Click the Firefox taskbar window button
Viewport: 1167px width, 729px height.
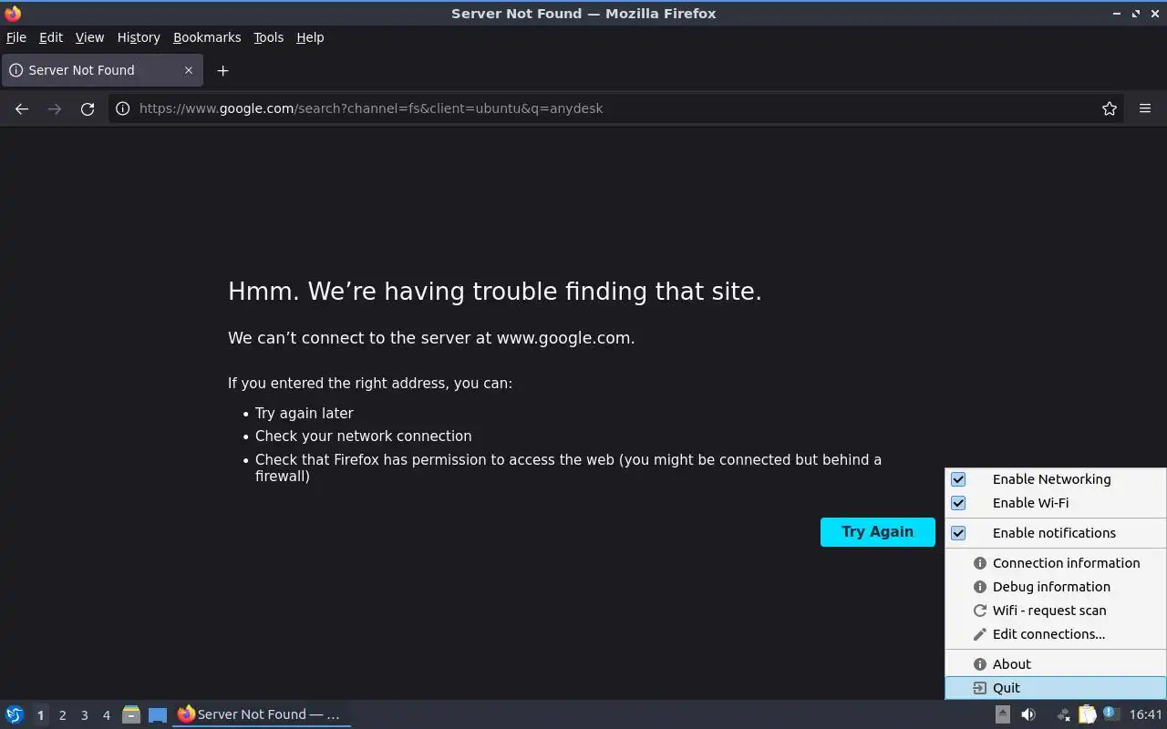262,714
